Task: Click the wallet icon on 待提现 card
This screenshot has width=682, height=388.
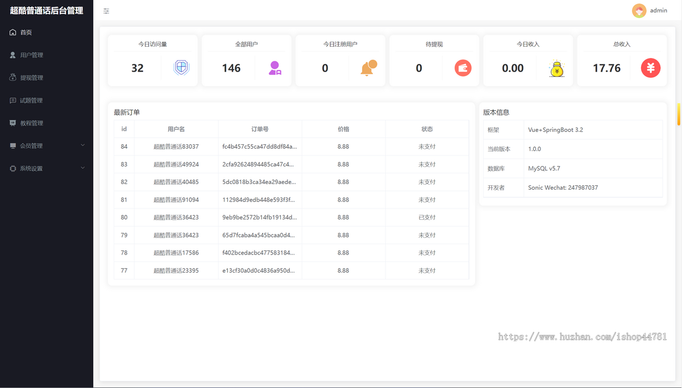Action: click(463, 68)
